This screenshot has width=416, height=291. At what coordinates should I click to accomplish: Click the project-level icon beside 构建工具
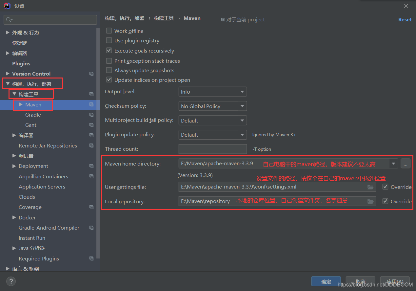tap(91, 94)
